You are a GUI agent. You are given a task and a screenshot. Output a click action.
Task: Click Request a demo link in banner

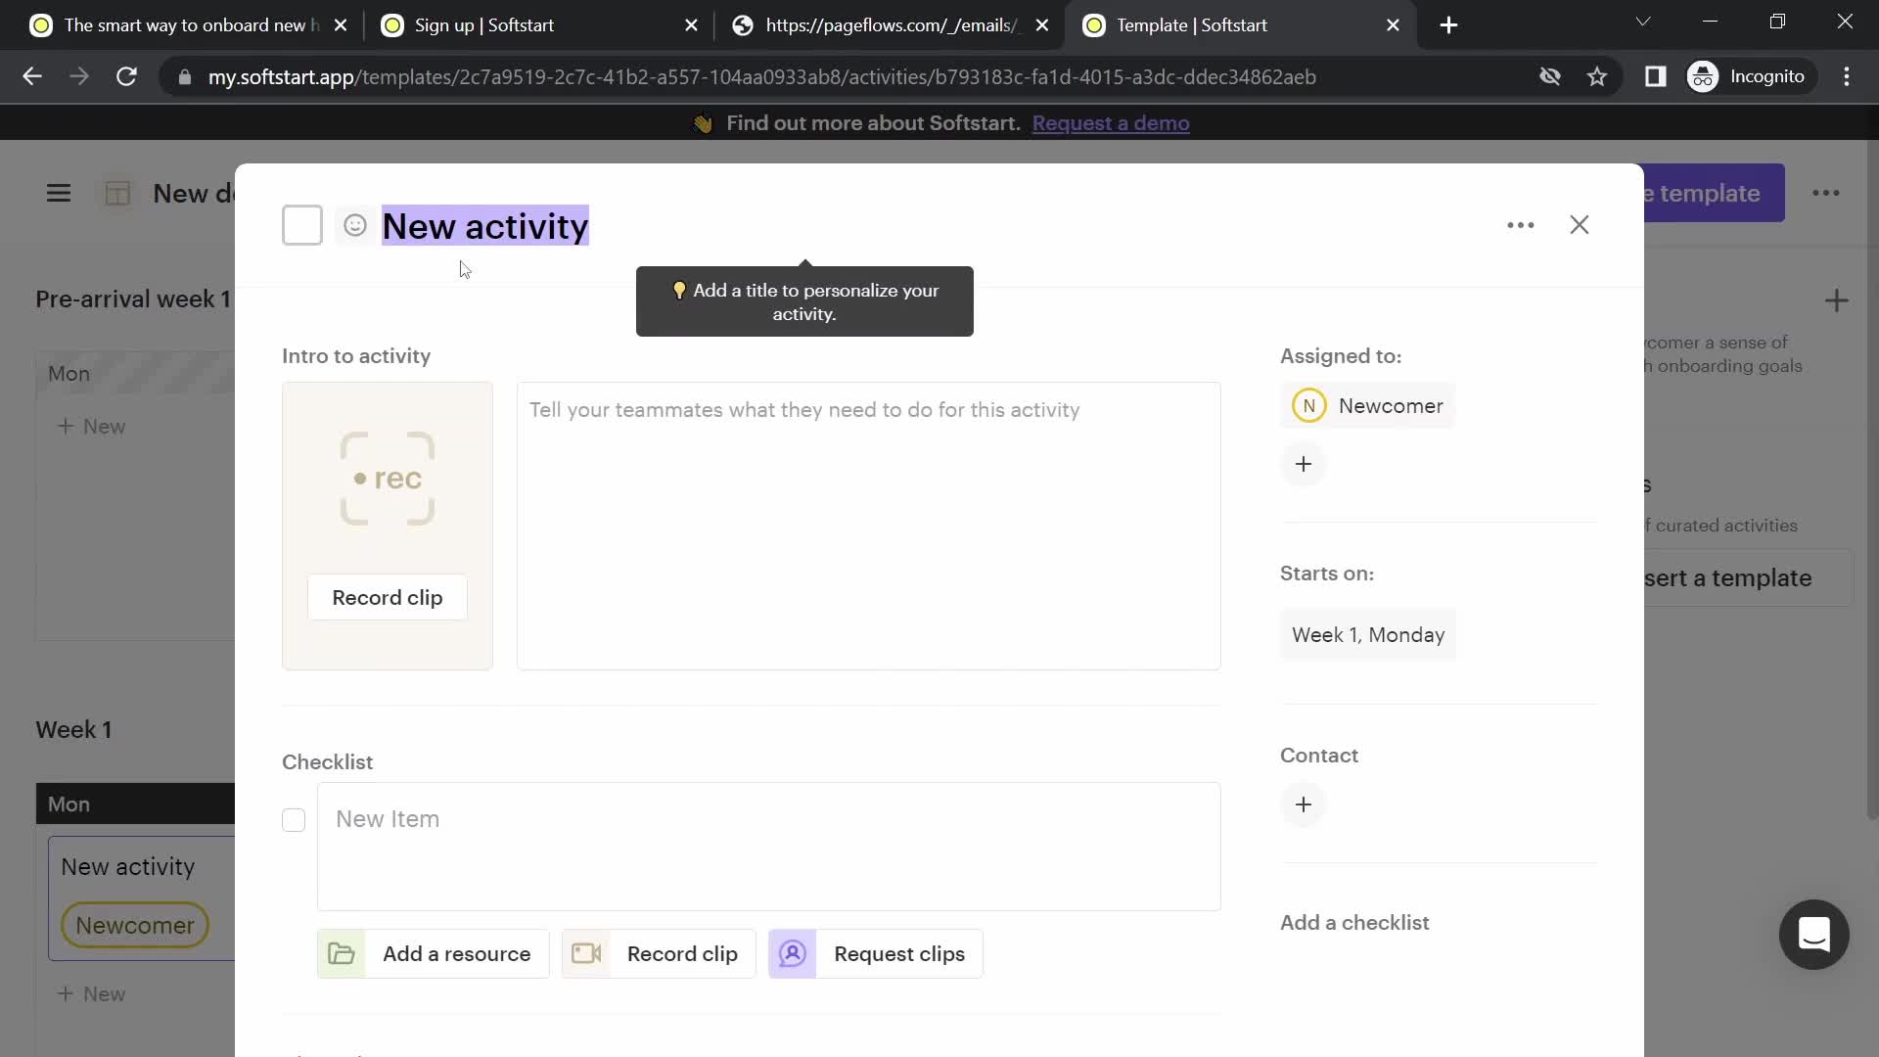[1111, 122]
